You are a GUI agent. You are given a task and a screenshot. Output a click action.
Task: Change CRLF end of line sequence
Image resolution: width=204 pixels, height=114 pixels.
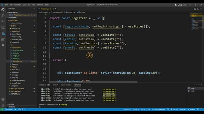[x=148, y=110]
